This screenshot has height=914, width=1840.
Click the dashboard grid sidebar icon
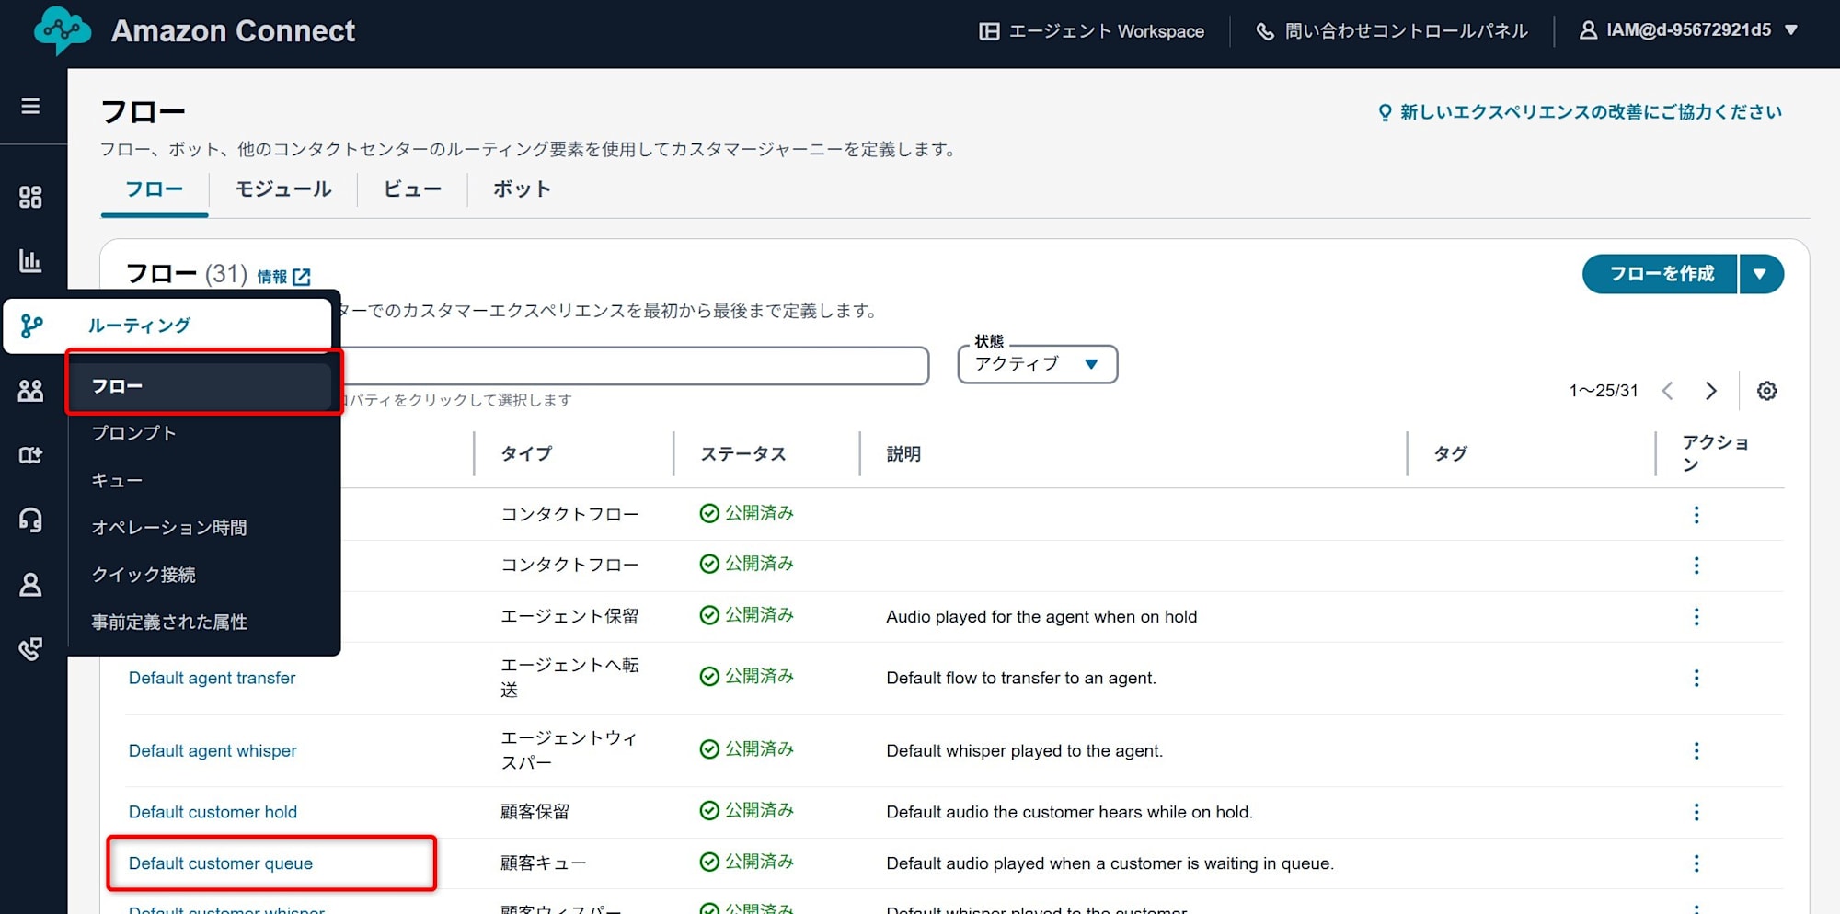click(30, 197)
